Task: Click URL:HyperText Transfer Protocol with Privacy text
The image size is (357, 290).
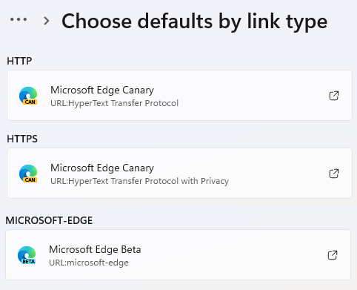Action: 140,181
